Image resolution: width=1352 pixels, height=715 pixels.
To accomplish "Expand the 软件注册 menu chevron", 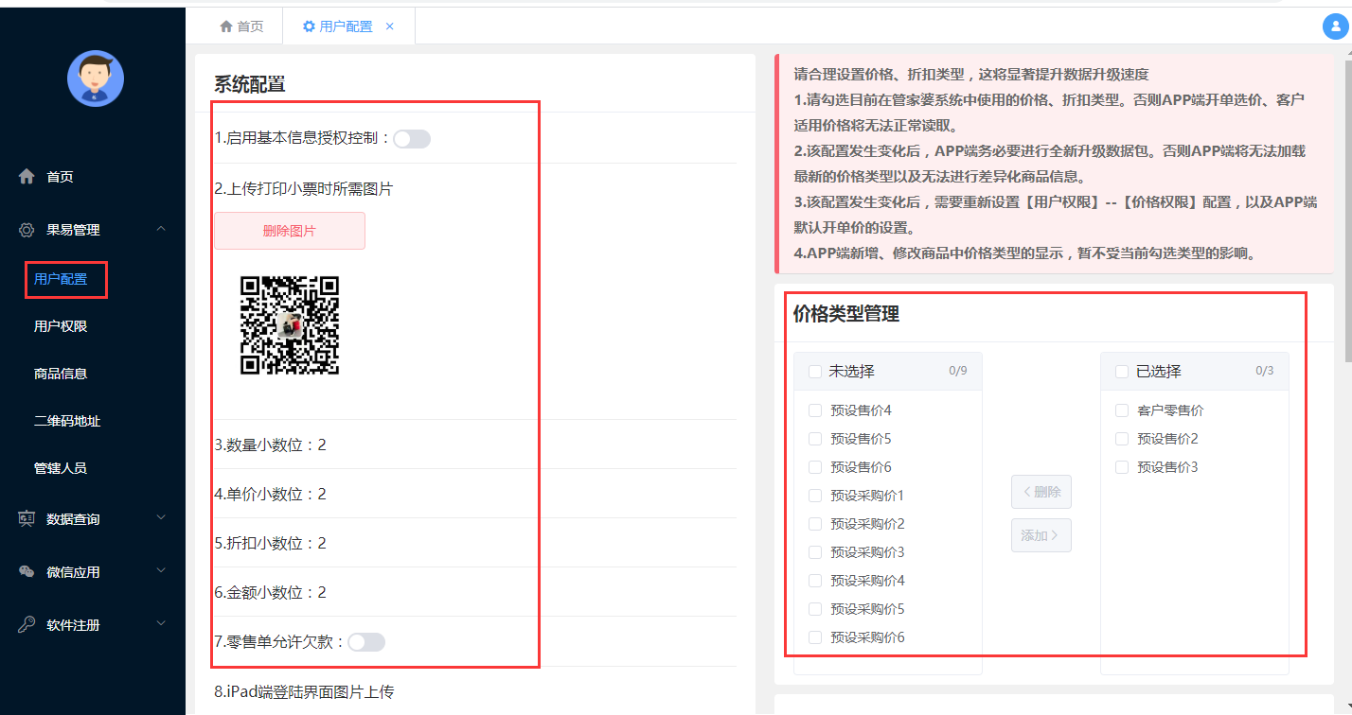I will 161,623.
